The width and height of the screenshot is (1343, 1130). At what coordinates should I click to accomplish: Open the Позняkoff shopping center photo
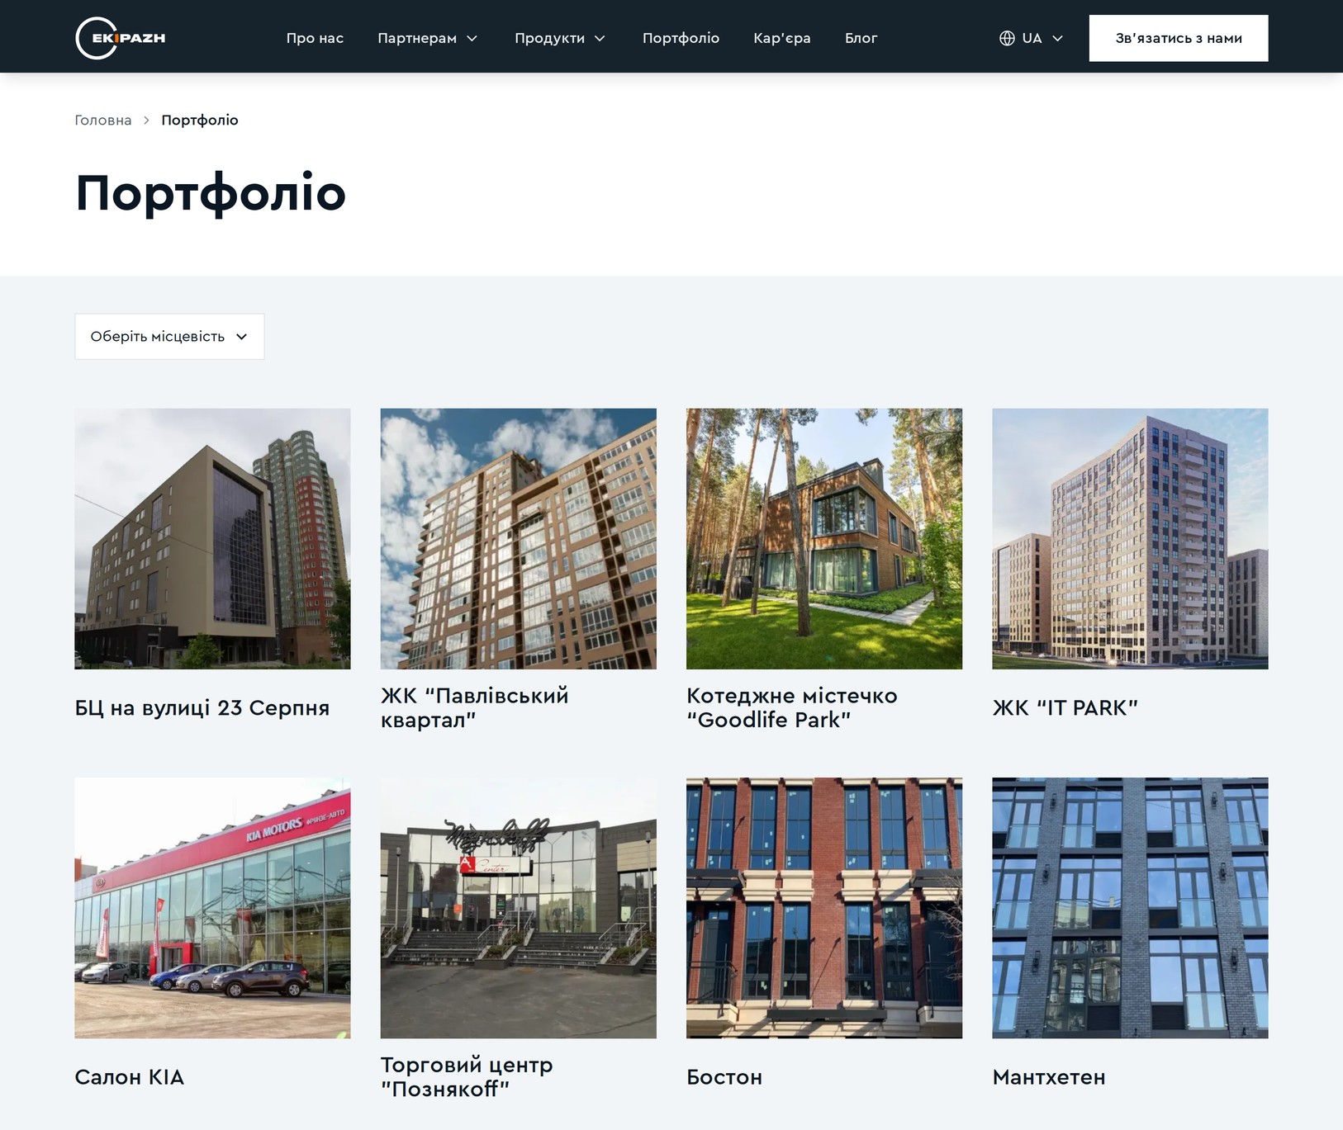pos(519,908)
